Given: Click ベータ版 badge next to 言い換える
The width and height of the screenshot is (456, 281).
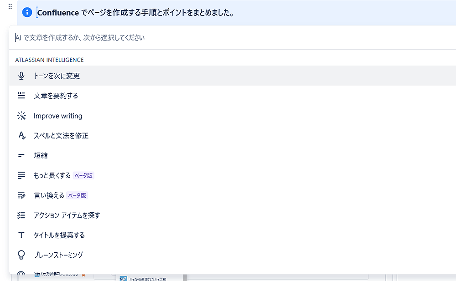Looking at the screenshot, I should point(77,195).
